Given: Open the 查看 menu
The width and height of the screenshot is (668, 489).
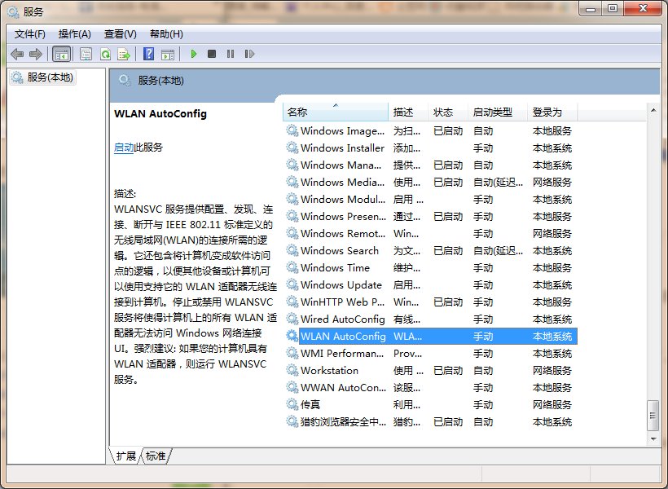Looking at the screenshot, I should (x=119, y=33).
